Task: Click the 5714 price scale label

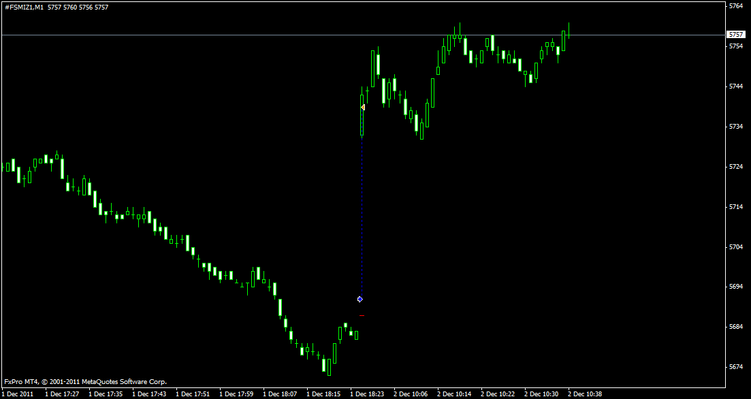Action: 736,207
